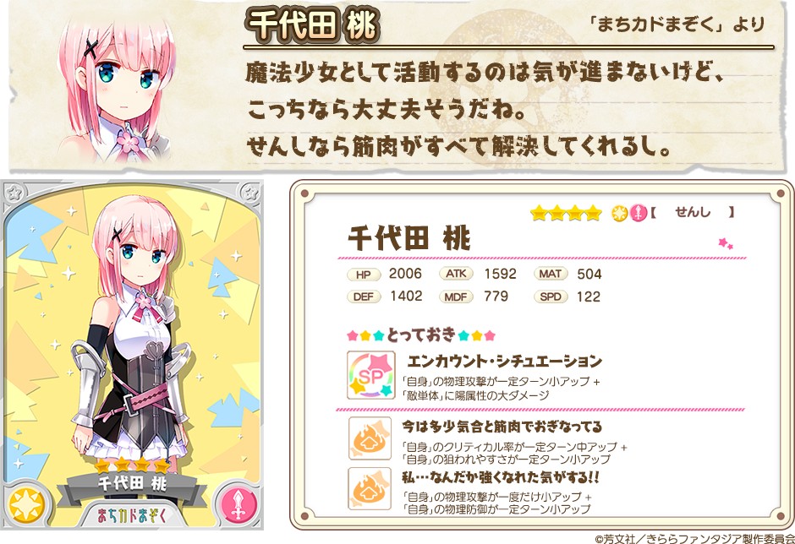Click the MDF stat label
This screenshot has height=544, width=795.
[456, 296]
